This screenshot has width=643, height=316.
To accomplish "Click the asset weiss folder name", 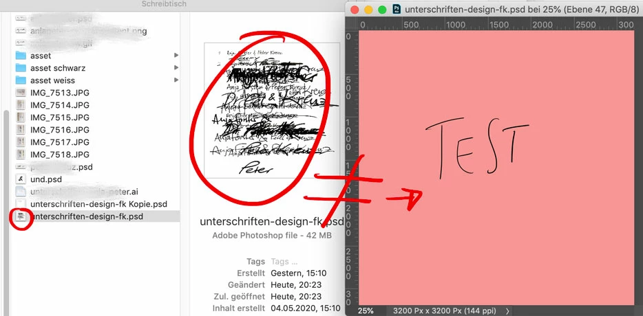I will click(x=52, y=80).
